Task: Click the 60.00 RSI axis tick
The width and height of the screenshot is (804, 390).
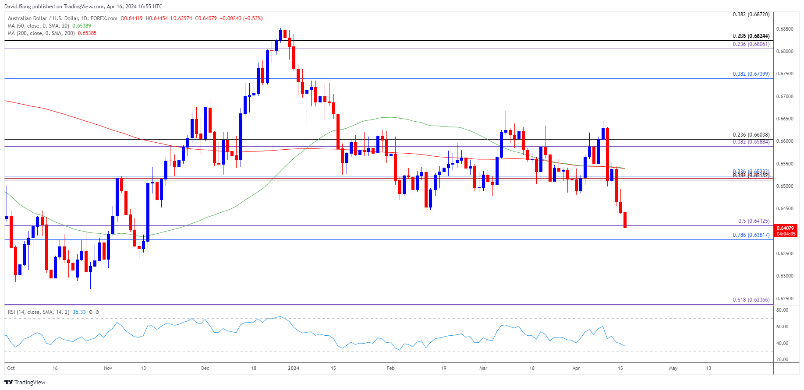Action: pyautogui.click(x=782, y=327)
